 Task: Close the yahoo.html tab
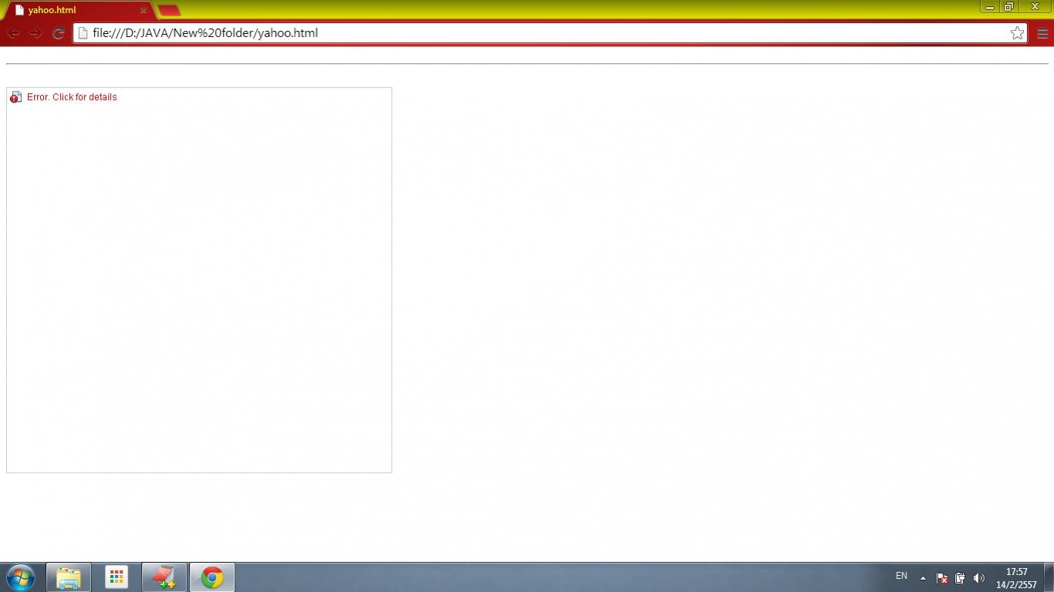[x=143, y=11]
